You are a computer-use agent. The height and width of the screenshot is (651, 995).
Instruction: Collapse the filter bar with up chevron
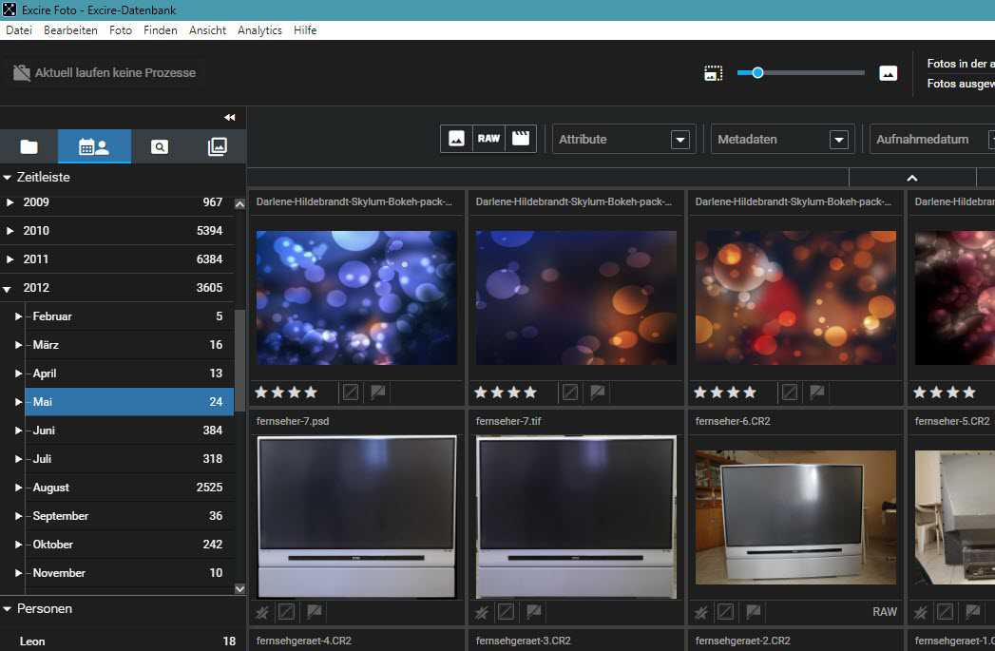click(x=912, y=178)
